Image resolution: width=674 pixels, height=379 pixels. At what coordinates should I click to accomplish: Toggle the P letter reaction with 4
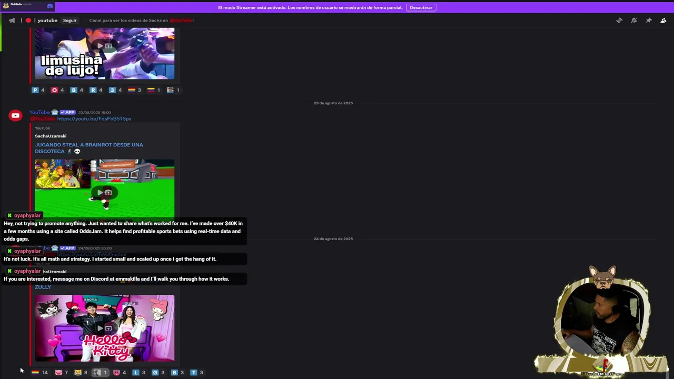pyautogui.click(x=38, y=90)
